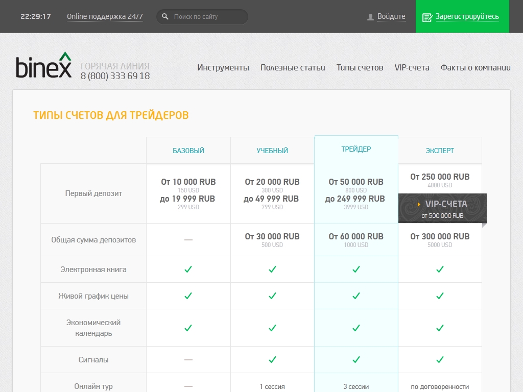Click checkmark for Живой график цены in Трейдер
Viewport: 523px width, 392px height.
click(x=356, y=296)
